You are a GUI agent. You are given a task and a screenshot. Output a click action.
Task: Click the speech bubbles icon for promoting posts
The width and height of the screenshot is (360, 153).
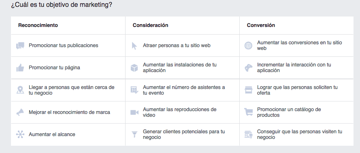coord(20,45)
